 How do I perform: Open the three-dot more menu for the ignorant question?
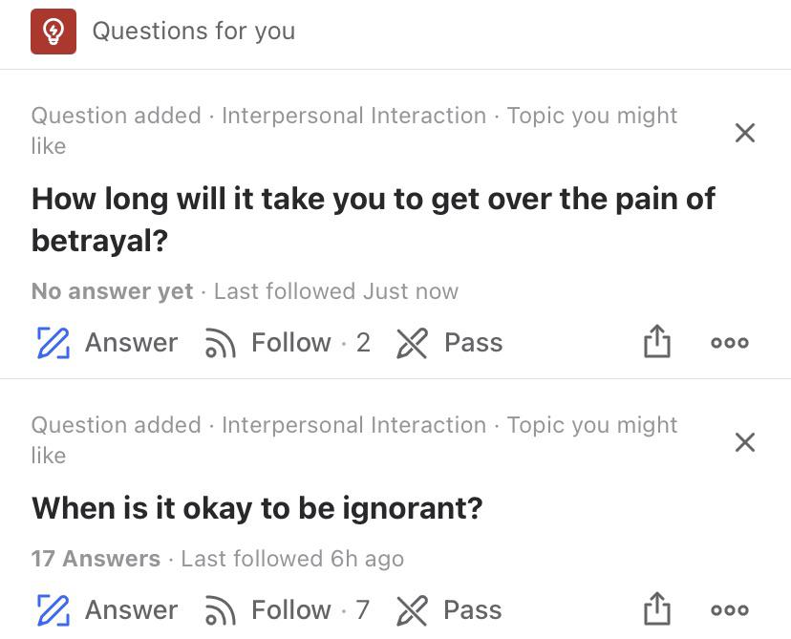729,608
